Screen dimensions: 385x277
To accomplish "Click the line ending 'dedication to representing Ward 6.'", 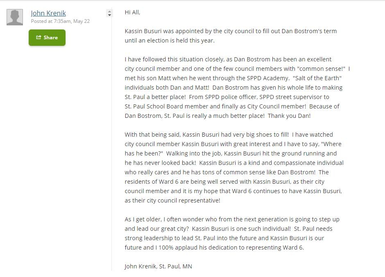I will tap(214, 248).
